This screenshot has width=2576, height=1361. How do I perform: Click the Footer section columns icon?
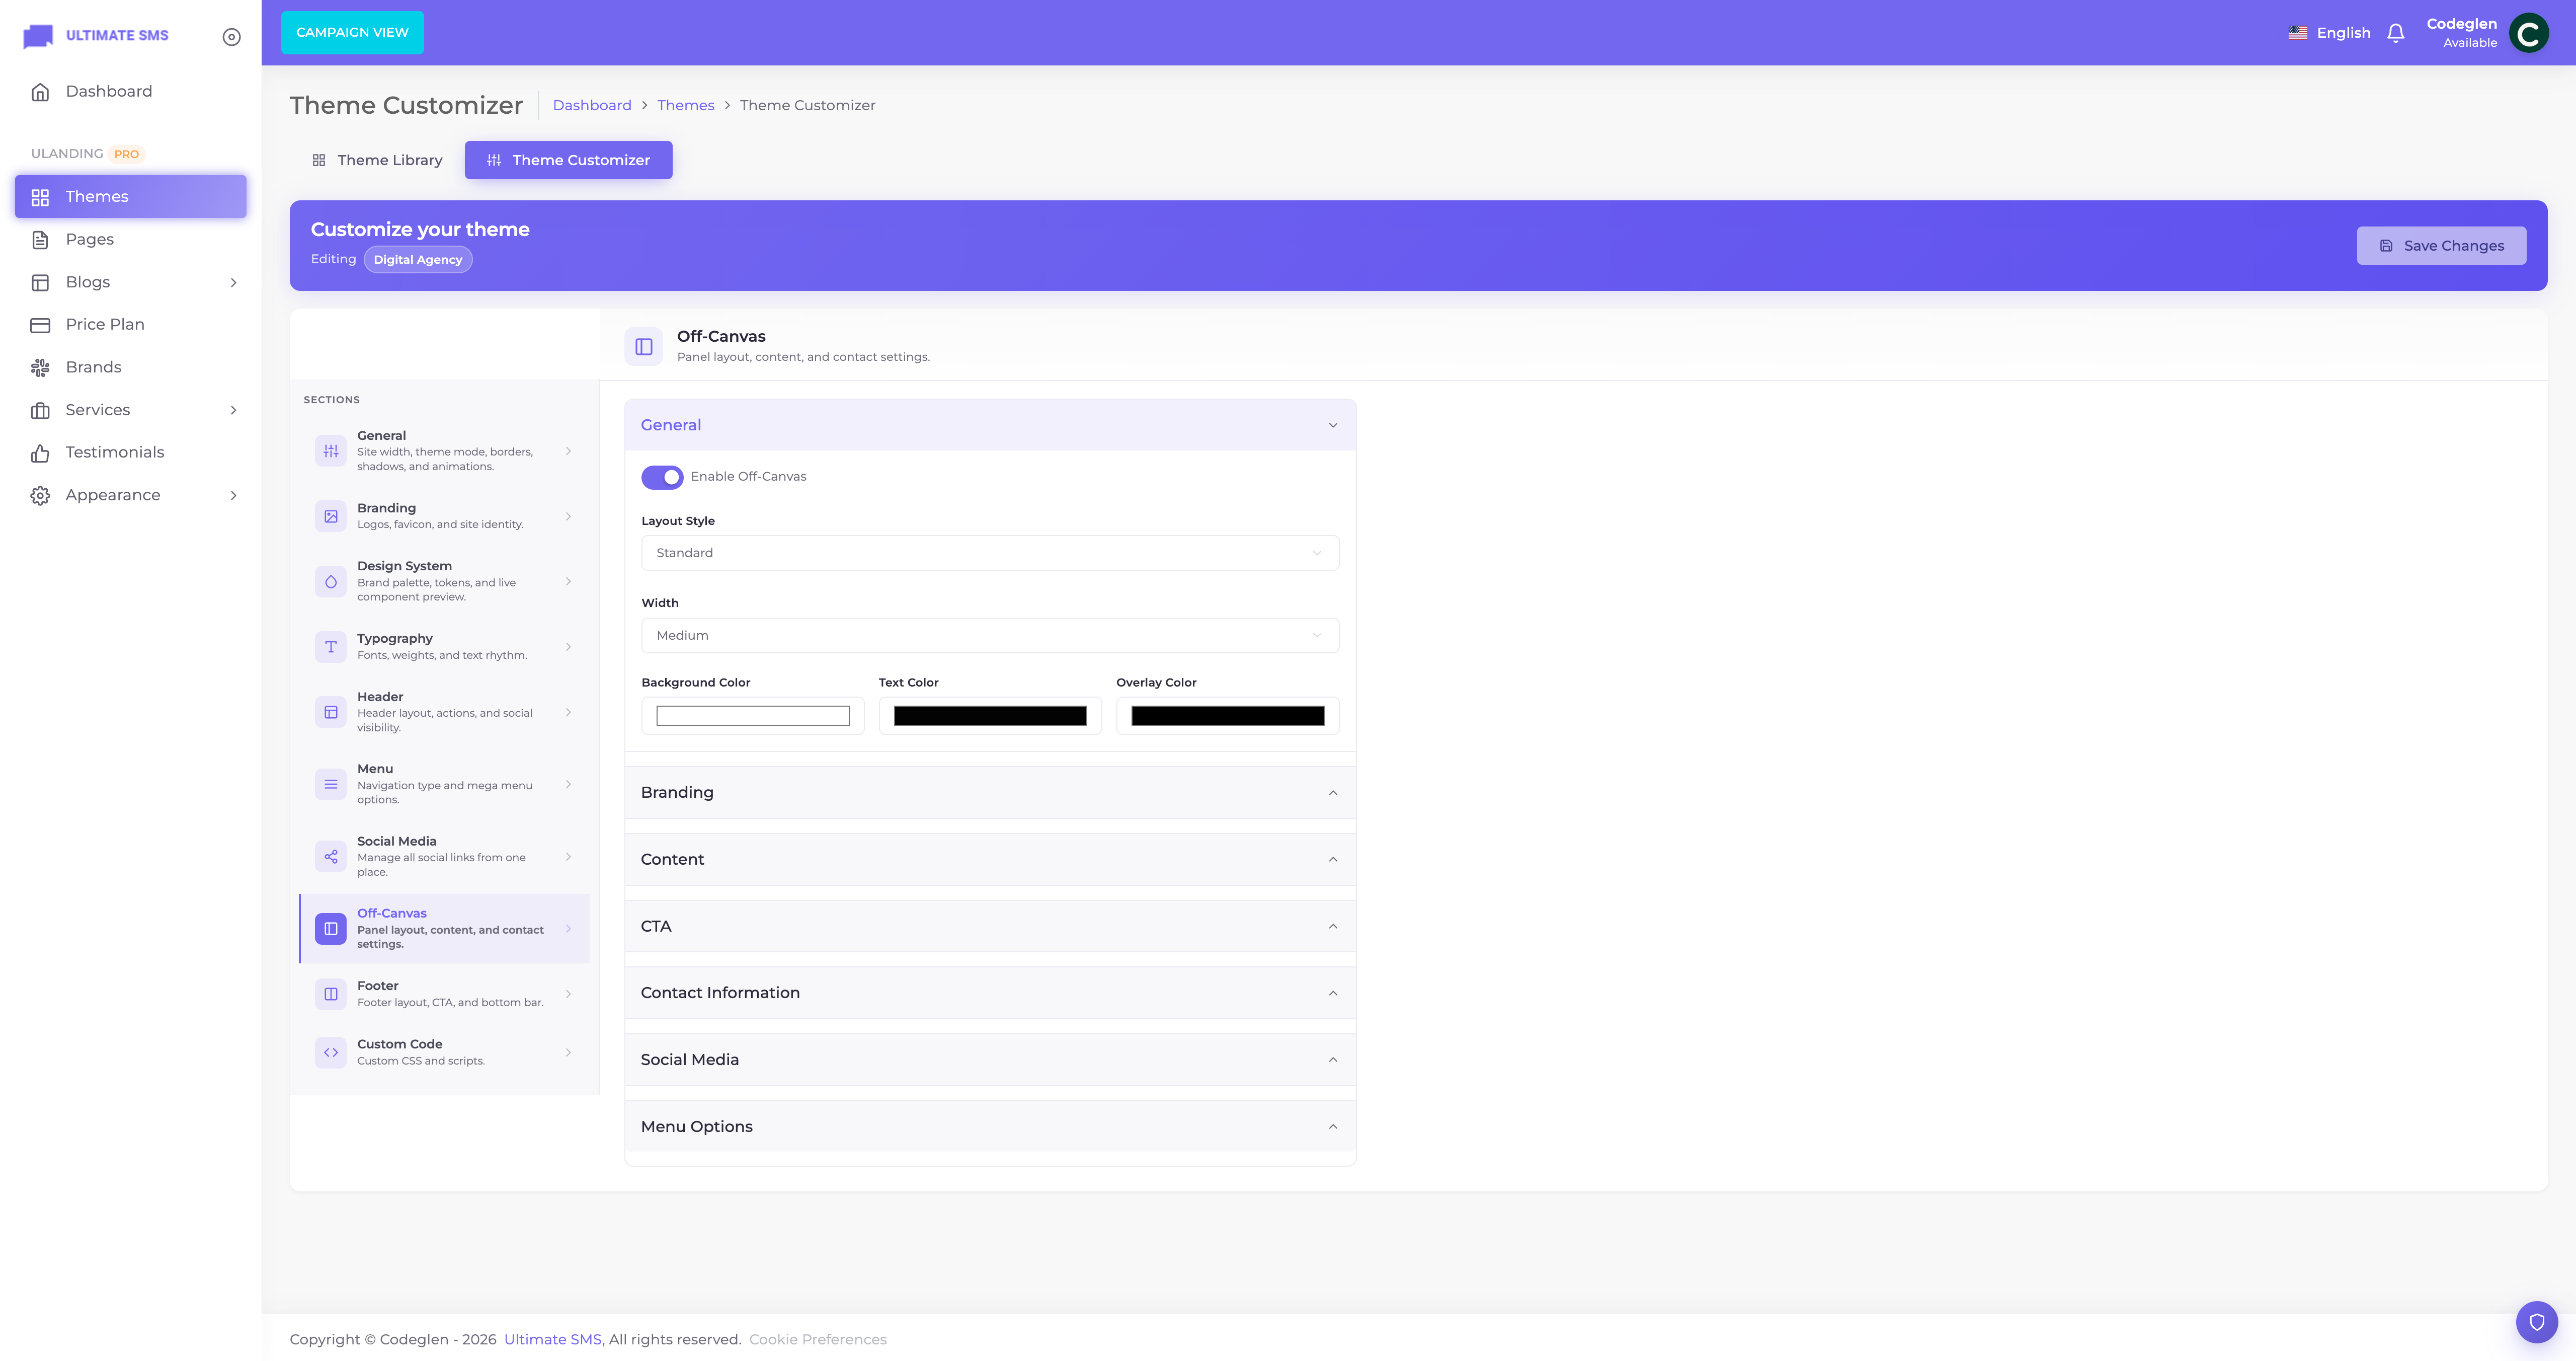click(x=331, y=994)
